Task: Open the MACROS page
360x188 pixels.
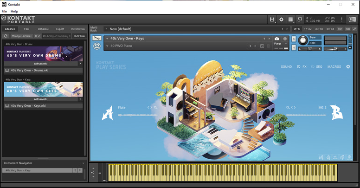Action: 334,67
